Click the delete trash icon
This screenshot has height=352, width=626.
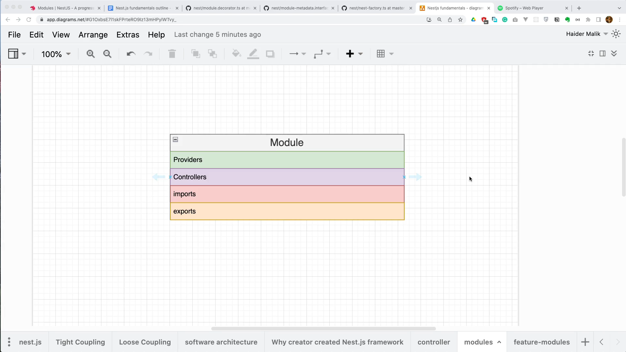172,54
